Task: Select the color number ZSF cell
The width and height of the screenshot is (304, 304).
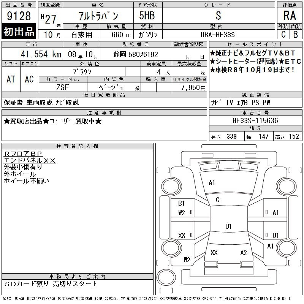Action: 63,87
